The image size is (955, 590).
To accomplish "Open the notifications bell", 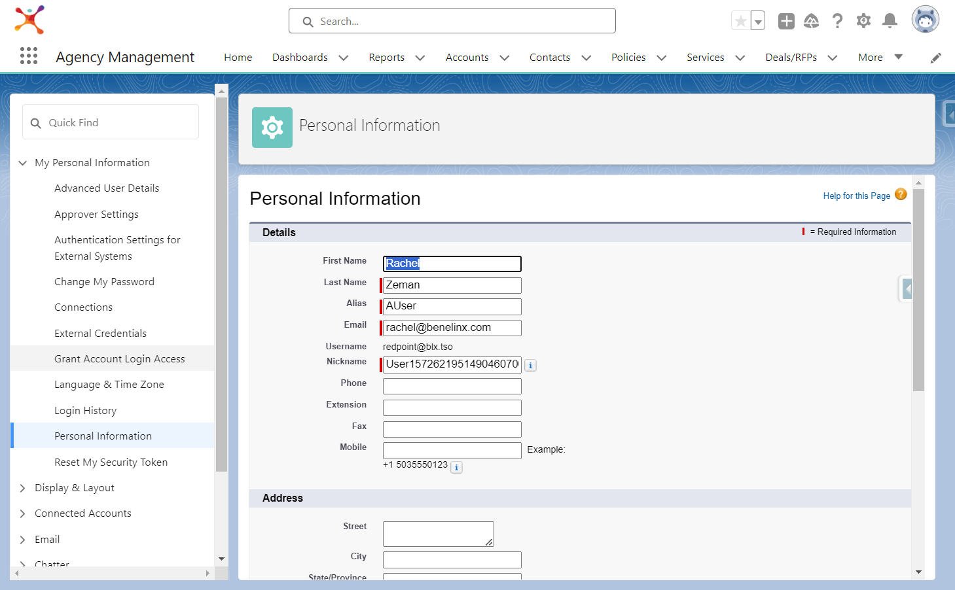I will [x=890, y=21].
